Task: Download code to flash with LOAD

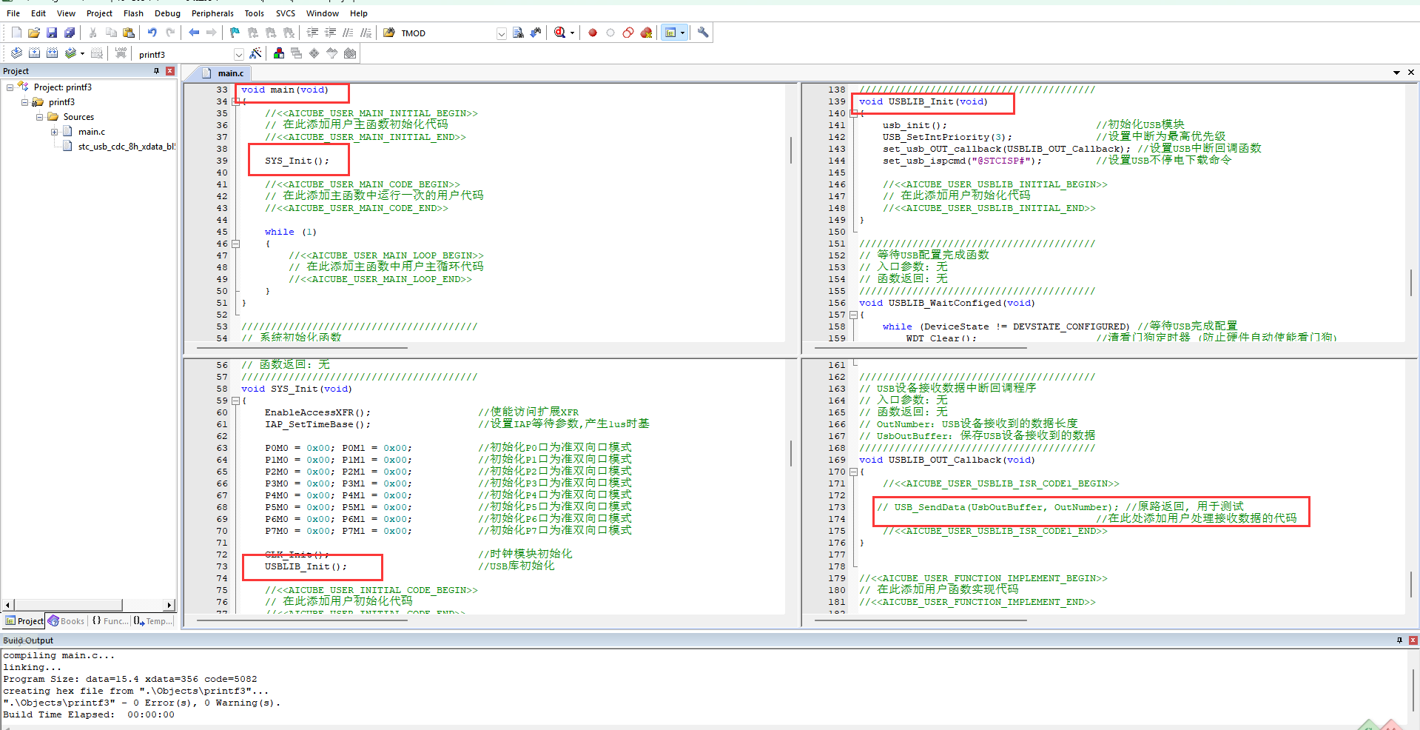Action: click(x=121, y=53)
